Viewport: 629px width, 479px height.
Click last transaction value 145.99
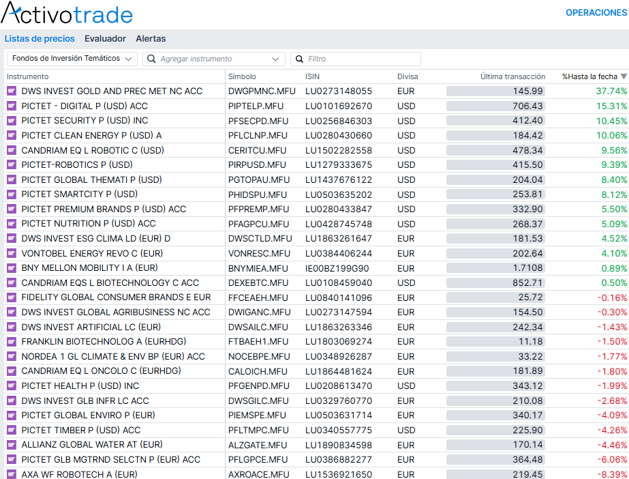[x=527, y=91]
